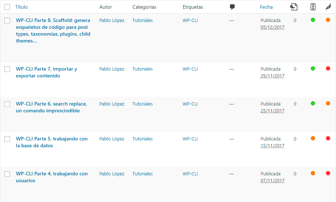Click orange readability dot for Parte 6 row

pos(328,103)
